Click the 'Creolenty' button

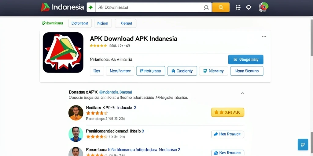pos(182,71)
